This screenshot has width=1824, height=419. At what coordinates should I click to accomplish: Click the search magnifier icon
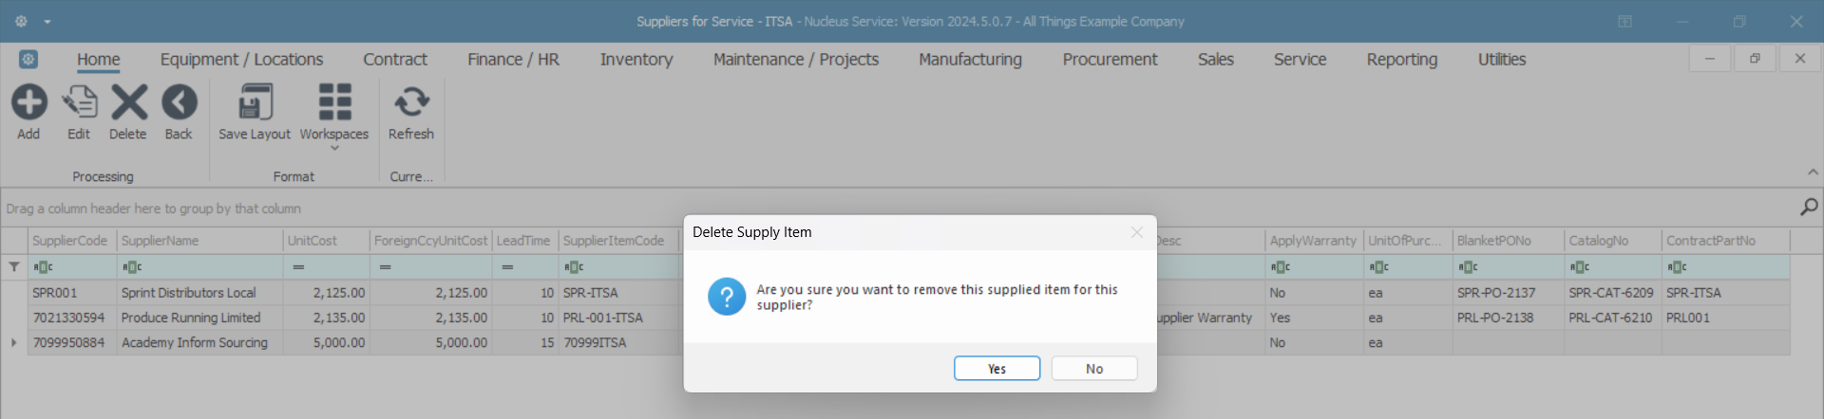1809,207
